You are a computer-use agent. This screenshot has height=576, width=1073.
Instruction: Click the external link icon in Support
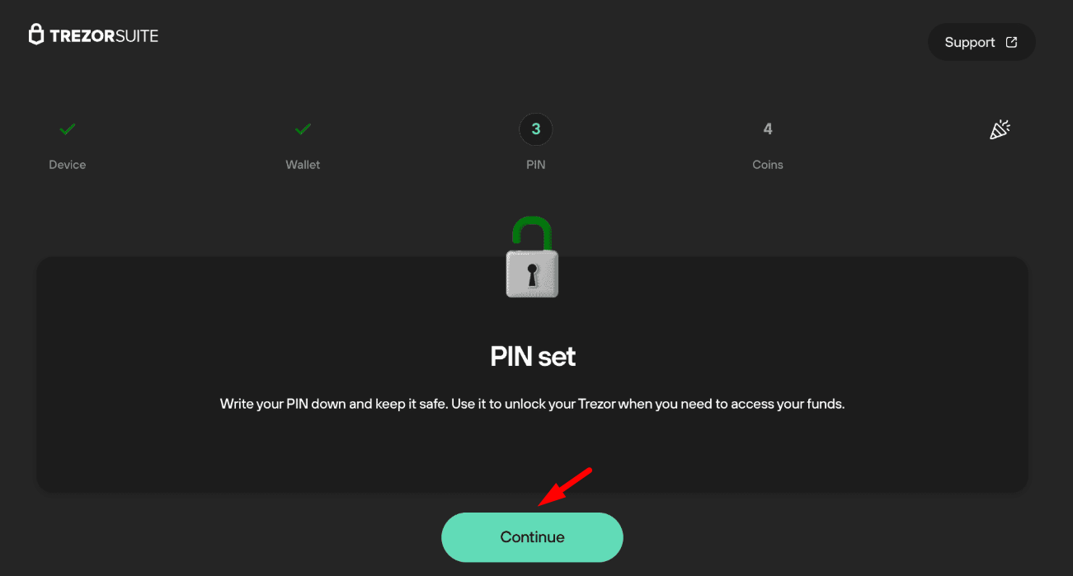pyautogui.click(x=1012, y=42)
